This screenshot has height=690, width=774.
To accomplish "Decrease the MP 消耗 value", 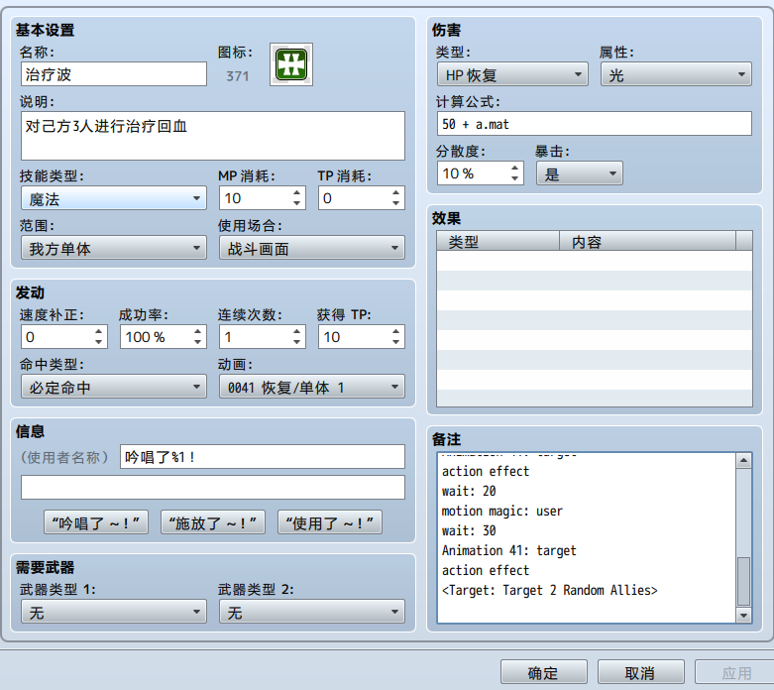I will (296, 203).
